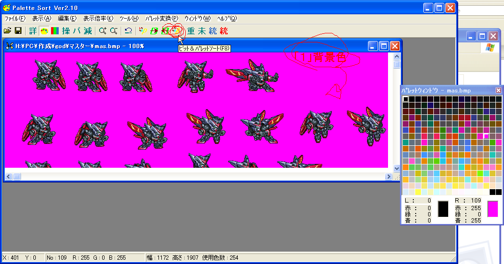This screenshot has height=264, width=504.
Task: Open the 編集(E) menu
Action: pyautogui.click(x=67, y=19)
